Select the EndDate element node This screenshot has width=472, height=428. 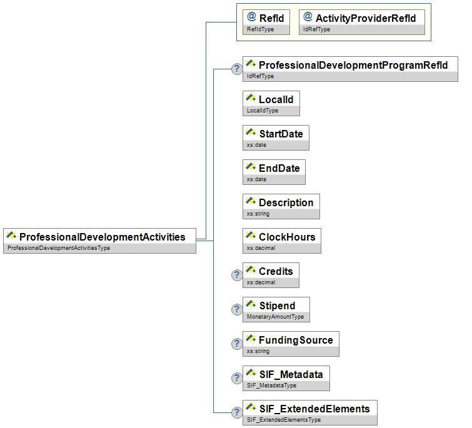(279, 168)
